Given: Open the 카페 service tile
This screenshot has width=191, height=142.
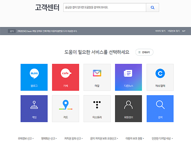Looking at the screenshot, I should tap(66, 77).
